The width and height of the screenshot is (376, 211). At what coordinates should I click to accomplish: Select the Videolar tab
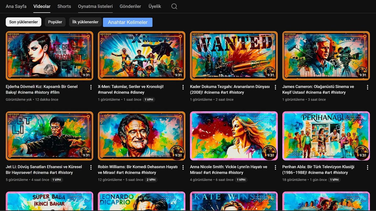coord(42,6)
